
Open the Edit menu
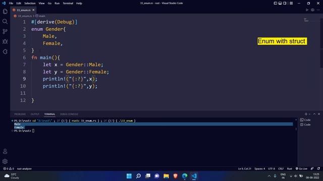pyautogui.click(x=19, y=4)
